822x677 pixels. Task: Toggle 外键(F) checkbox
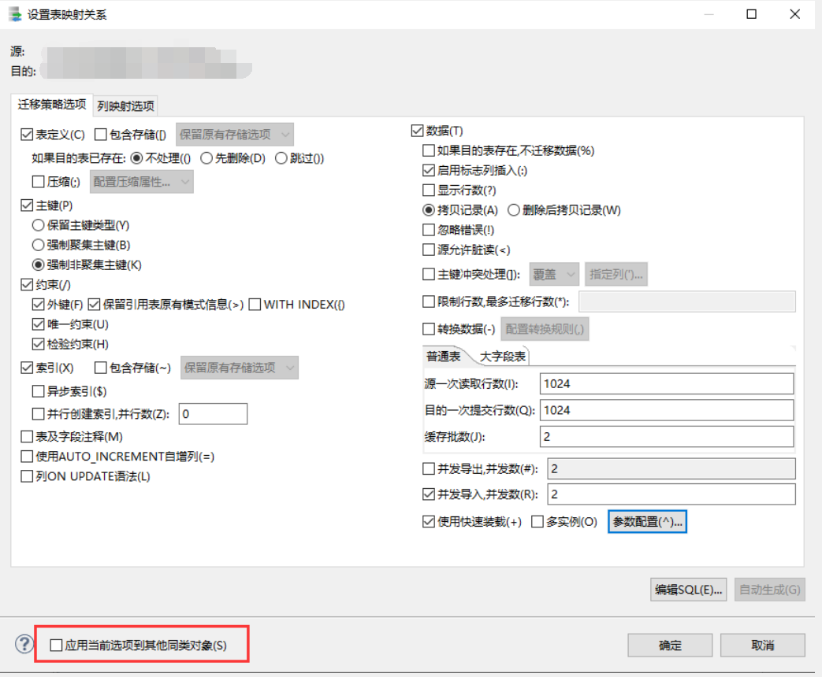point(39,304)
